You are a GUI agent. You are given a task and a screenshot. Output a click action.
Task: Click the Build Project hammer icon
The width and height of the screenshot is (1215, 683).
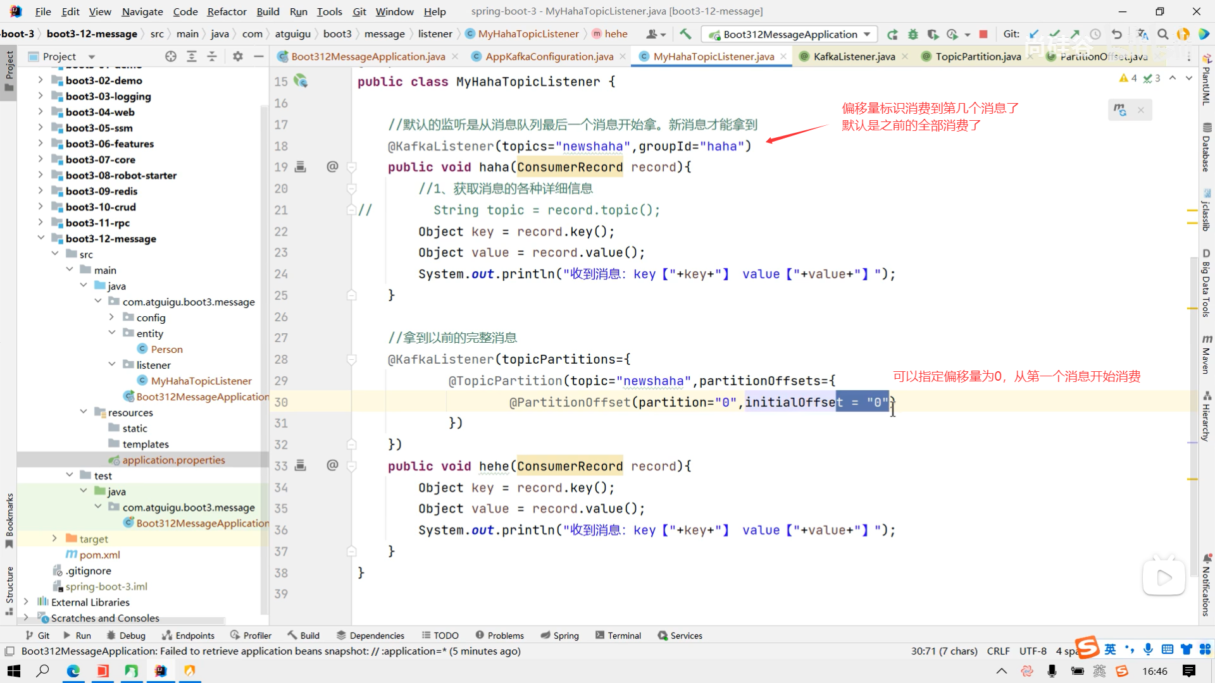coord(685,34)
